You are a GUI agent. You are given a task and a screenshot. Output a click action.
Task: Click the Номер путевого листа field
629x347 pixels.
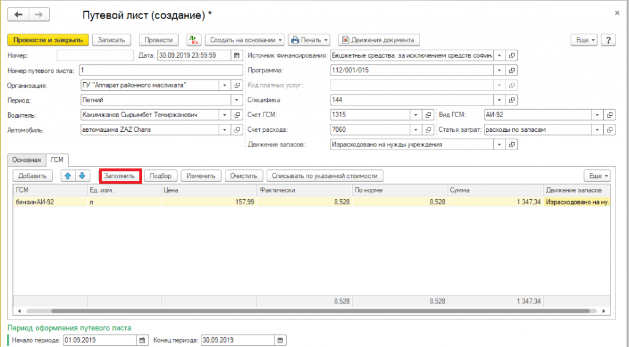click(x=160, y=71)
